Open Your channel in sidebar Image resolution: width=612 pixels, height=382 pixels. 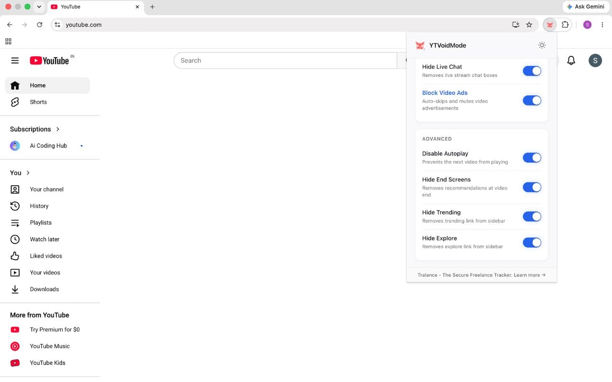47,190
